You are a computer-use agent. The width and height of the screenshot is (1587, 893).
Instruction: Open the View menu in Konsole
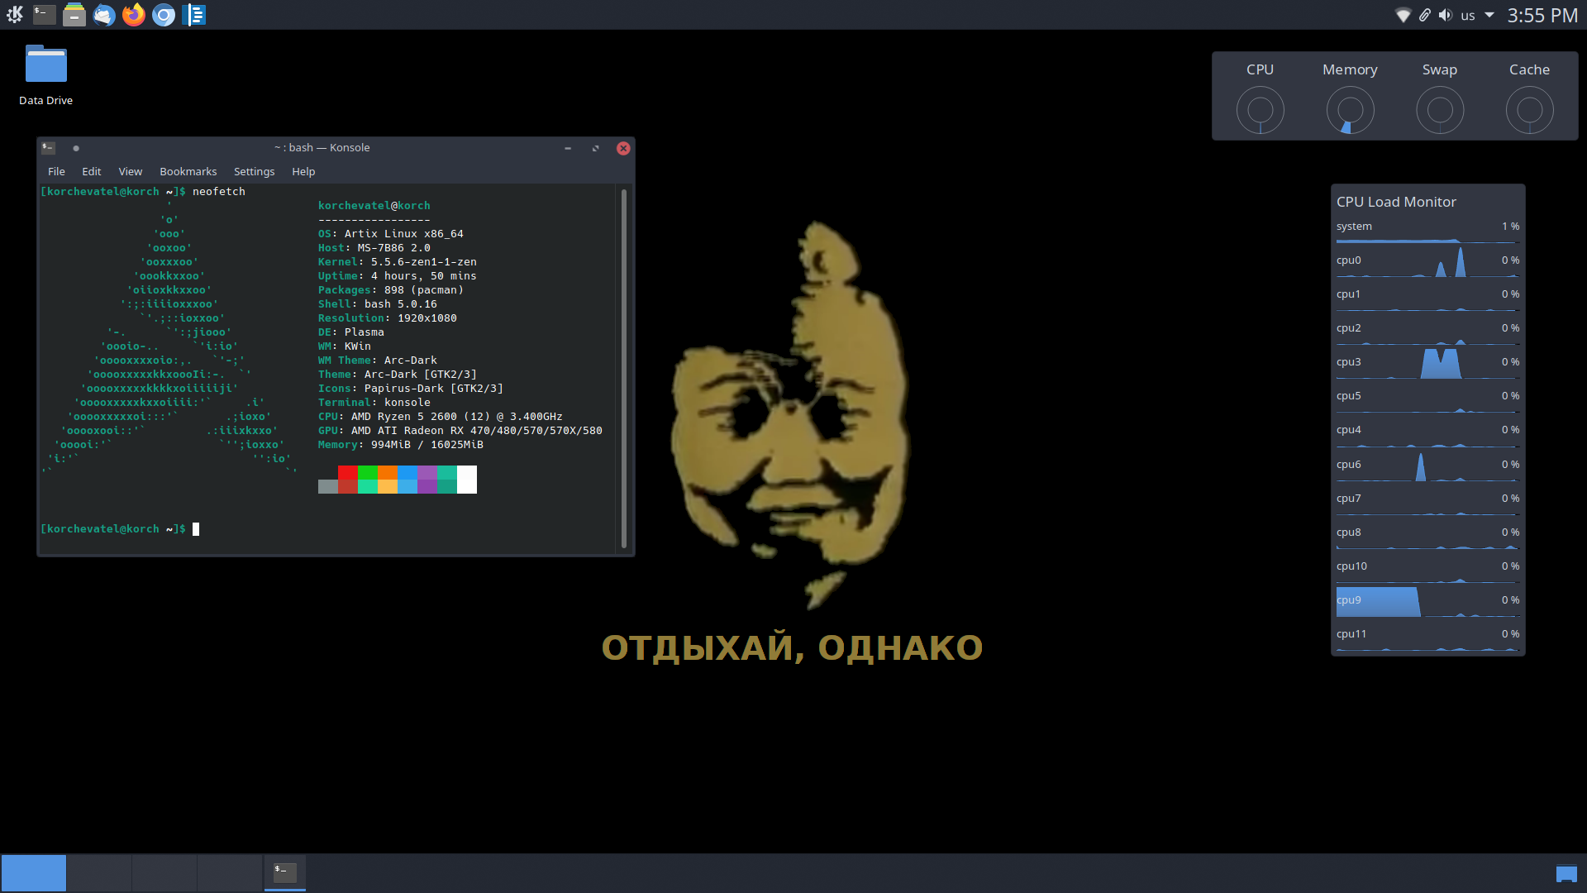[130, 171]
